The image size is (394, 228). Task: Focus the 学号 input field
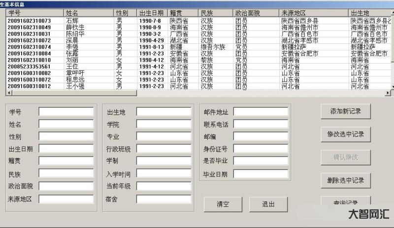66,112
